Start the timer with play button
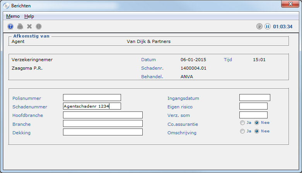 click(259, 26)
